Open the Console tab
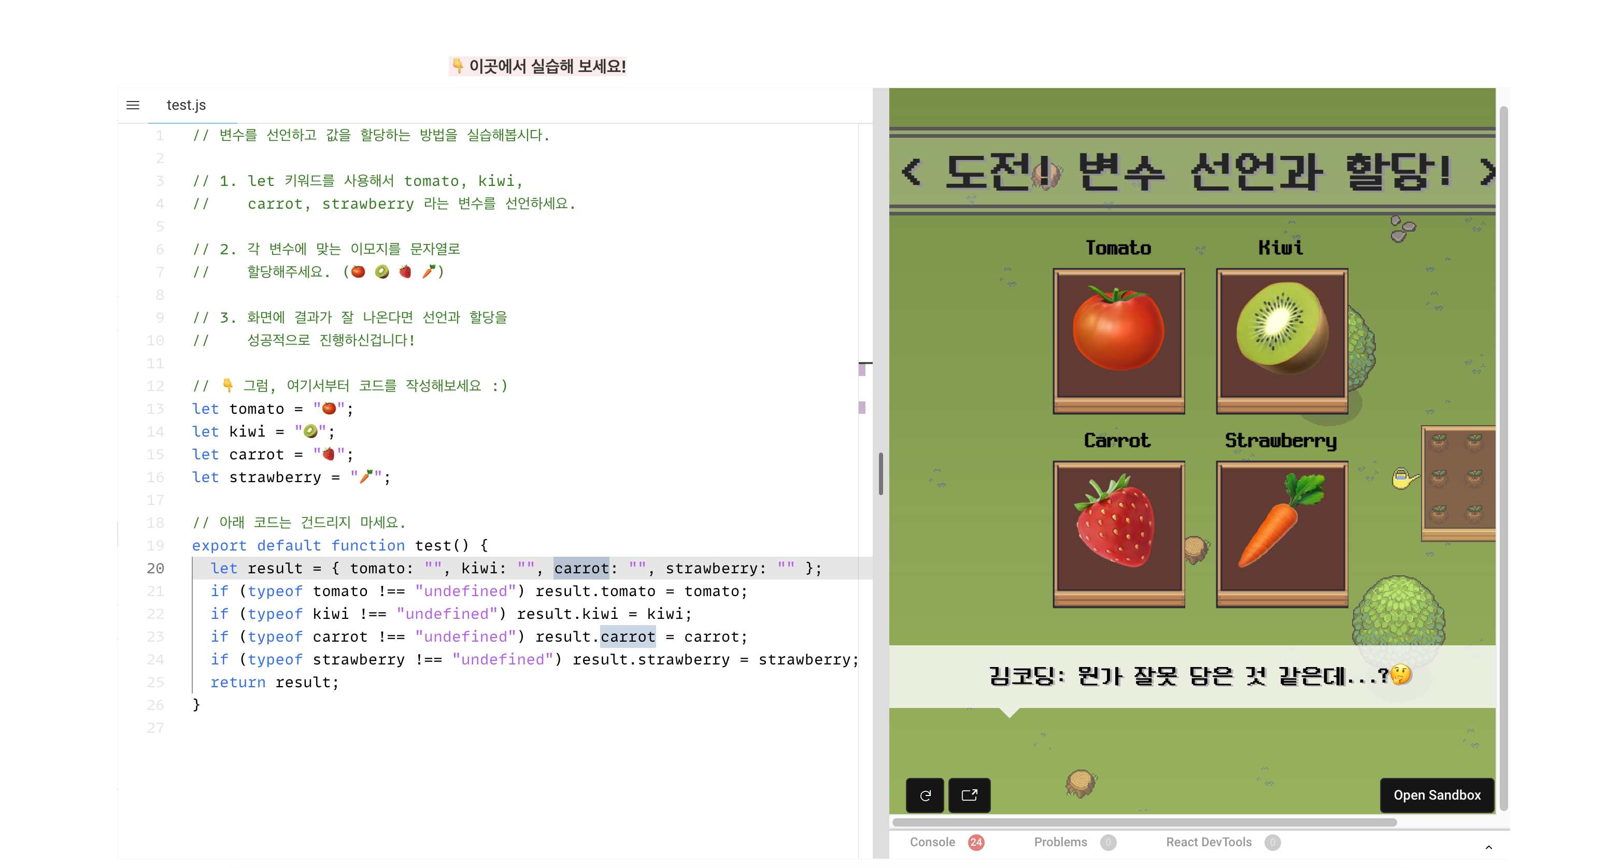 [x=932, y=842]
